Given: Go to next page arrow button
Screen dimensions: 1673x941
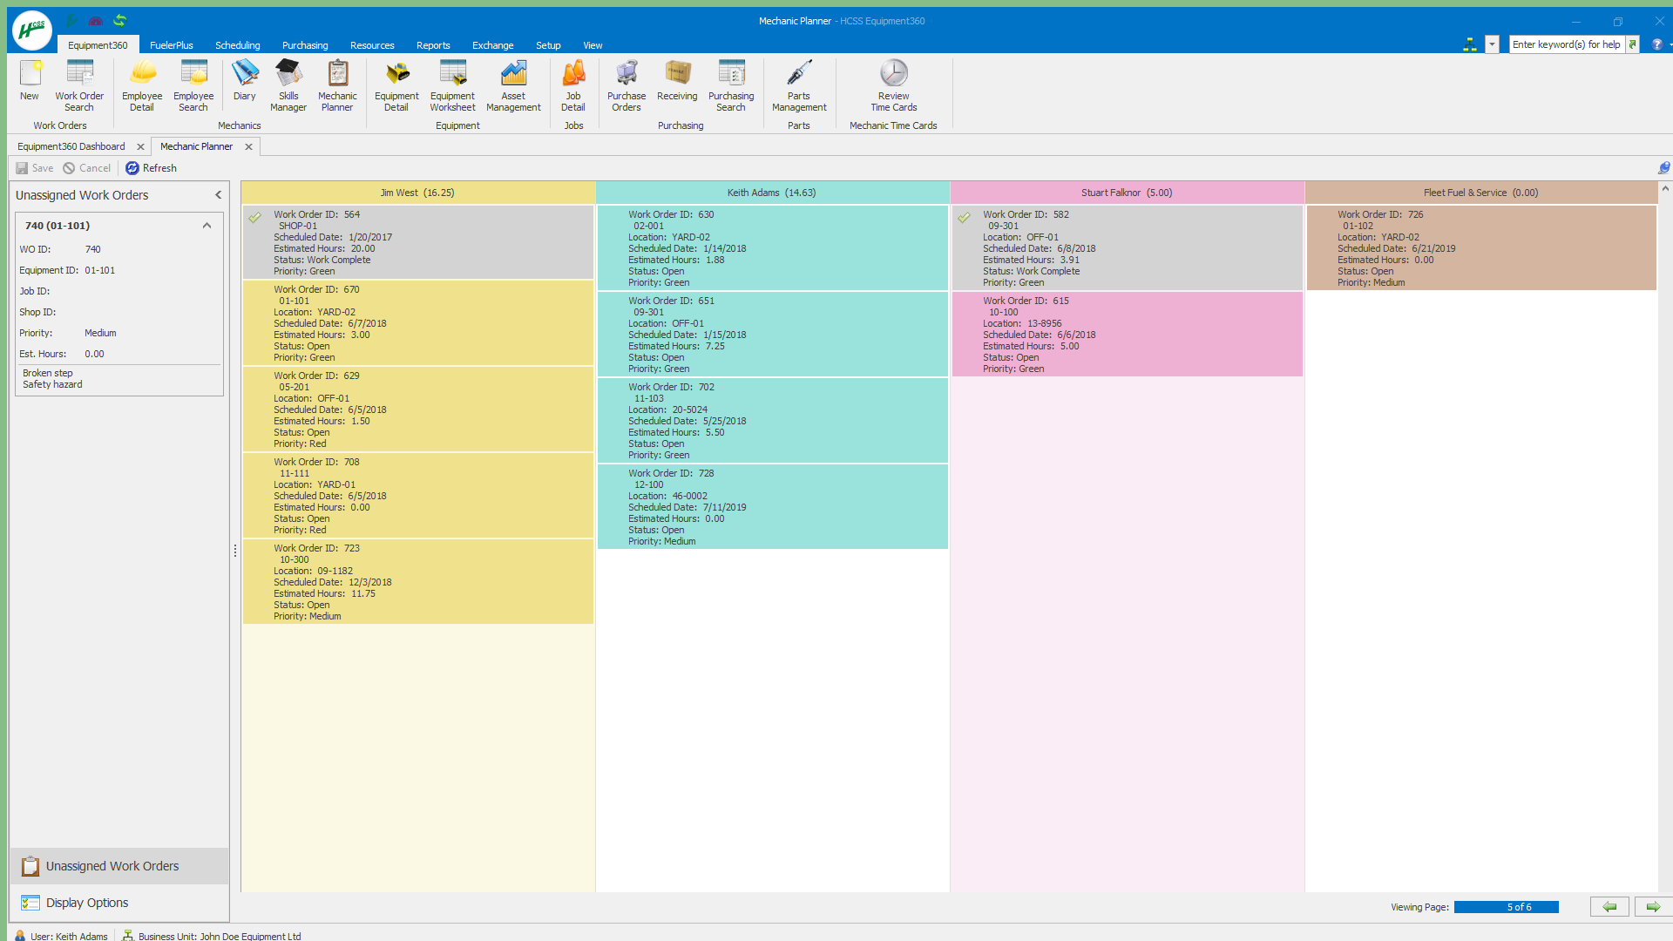Looking at the screenshot, I should coord(1652,907).
